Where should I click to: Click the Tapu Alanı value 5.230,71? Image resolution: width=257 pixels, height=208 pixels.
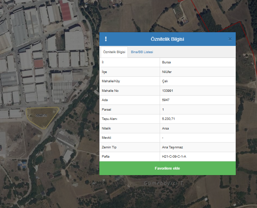(169, 119)
